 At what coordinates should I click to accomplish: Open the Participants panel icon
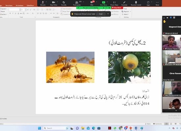pos(77,2)
